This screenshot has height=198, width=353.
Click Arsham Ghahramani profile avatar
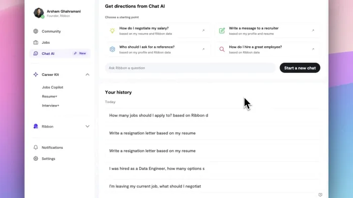39,13
